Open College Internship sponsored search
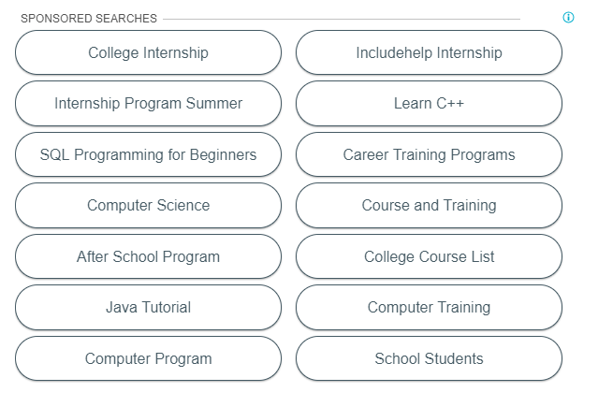Viewport: 598px width, 407px height. (x=149, y=52)
